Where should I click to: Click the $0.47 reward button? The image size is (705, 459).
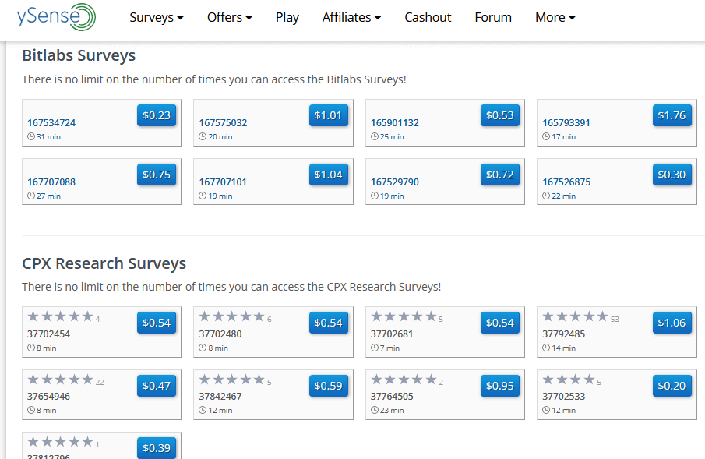click(x=157, y=386)
